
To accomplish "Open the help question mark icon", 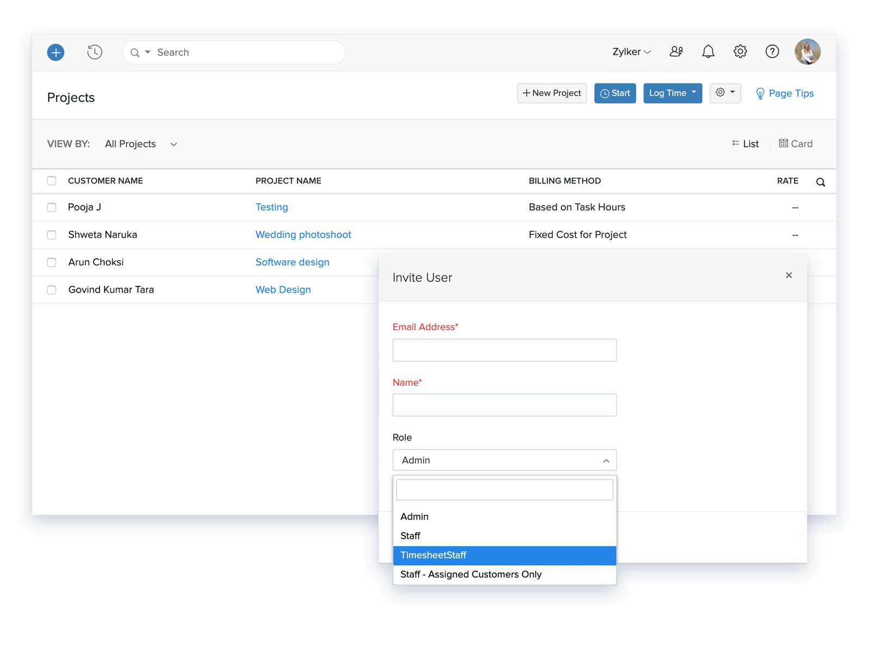I will 772,52.
